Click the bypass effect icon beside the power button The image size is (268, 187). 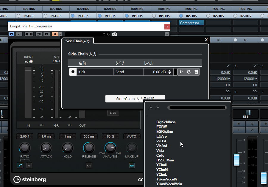pyautogui.click(x=19, y=34)
